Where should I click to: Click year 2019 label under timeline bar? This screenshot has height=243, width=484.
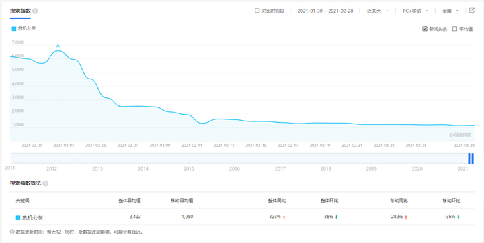pyautogui.click(x=372, y=169)
